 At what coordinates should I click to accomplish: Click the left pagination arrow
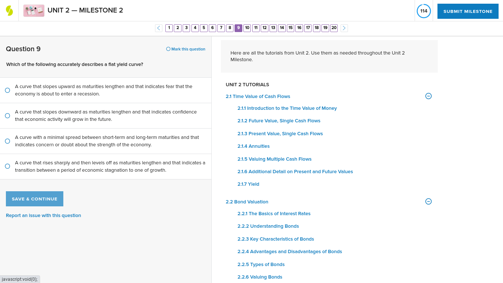pos(158,28)
